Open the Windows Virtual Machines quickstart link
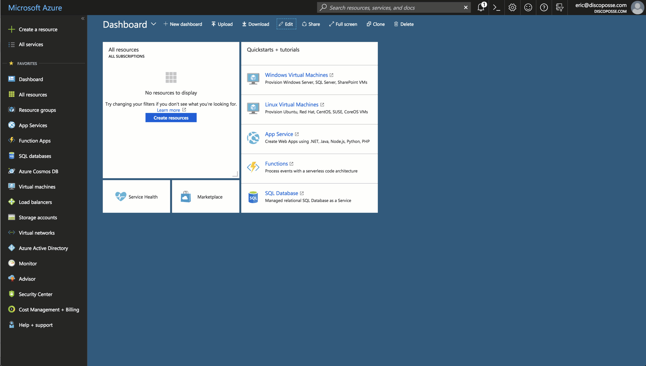Screen dimensions: 646x366 point(296,75)
